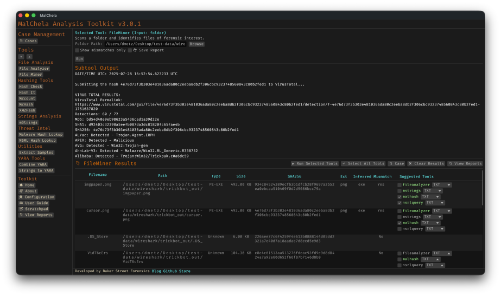Enable Show mismatches only checkbox
The width and height of the screenshot is (501, 296).
pyautogui.click(x=77, y=50)
